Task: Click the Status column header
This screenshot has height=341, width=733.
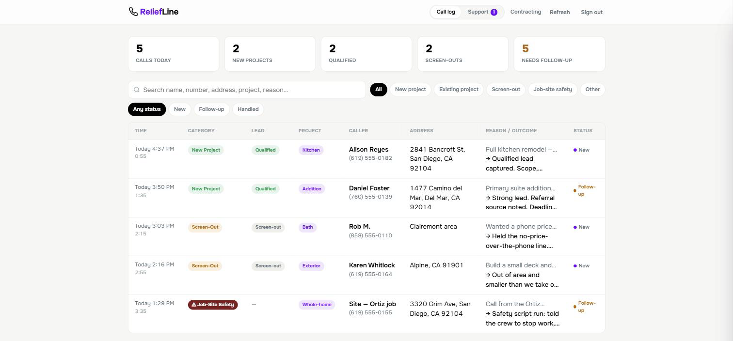Action: click(583, 131)
